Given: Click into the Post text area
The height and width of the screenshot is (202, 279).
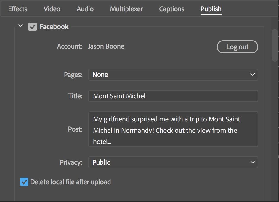Looking at the screenshot, I should pos(173,129).
